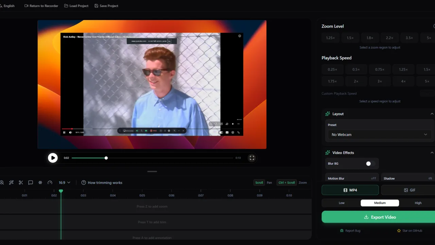The image size is (435, 245).
Task: Choose Low export quality
Action: tap(342, 203)
